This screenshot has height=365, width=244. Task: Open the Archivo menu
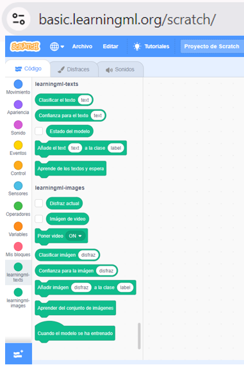[82, 46]
